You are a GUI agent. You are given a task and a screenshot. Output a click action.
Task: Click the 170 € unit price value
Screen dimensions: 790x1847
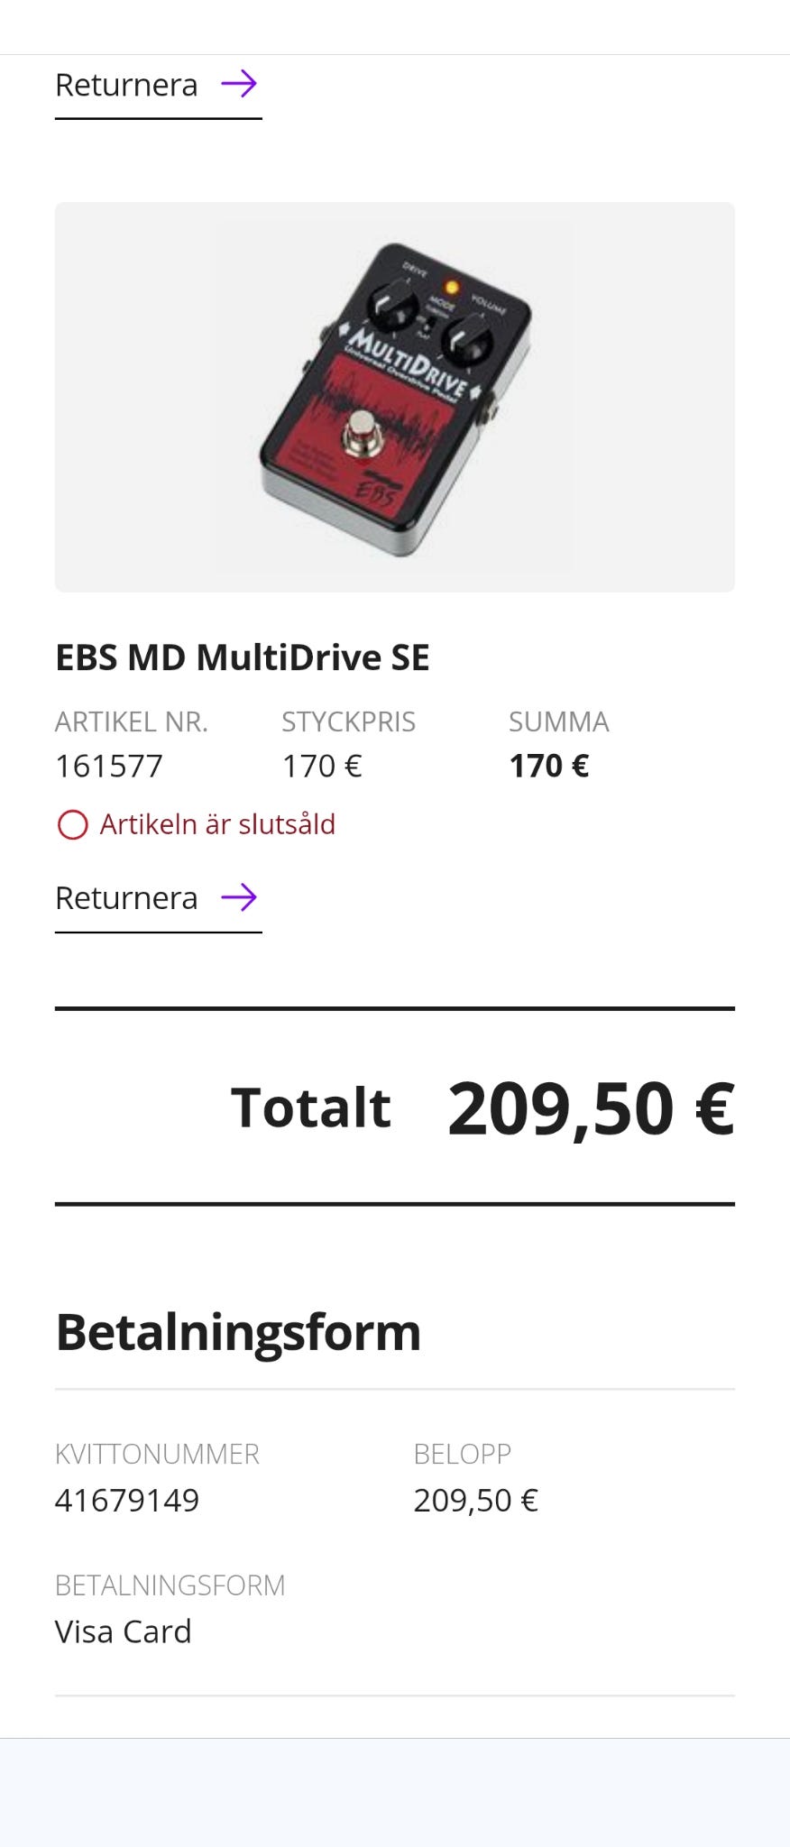(322, 766)
